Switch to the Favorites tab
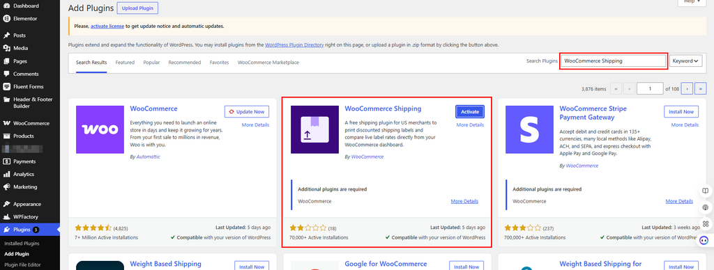The height and width of the screenshot is (270, 714). click(x=219, y=62)
